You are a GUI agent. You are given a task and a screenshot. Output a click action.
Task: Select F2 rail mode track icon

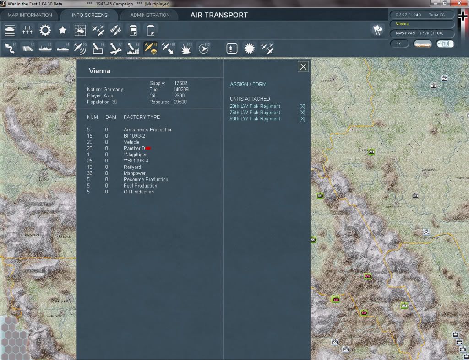(x=28, y=48)
